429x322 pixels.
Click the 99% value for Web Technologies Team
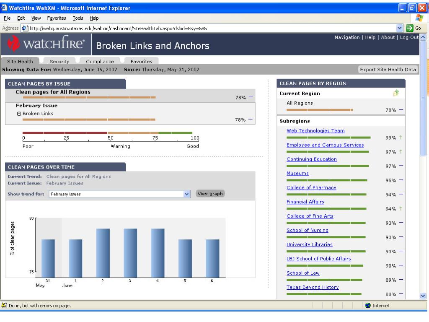click(x=391, y=138)
